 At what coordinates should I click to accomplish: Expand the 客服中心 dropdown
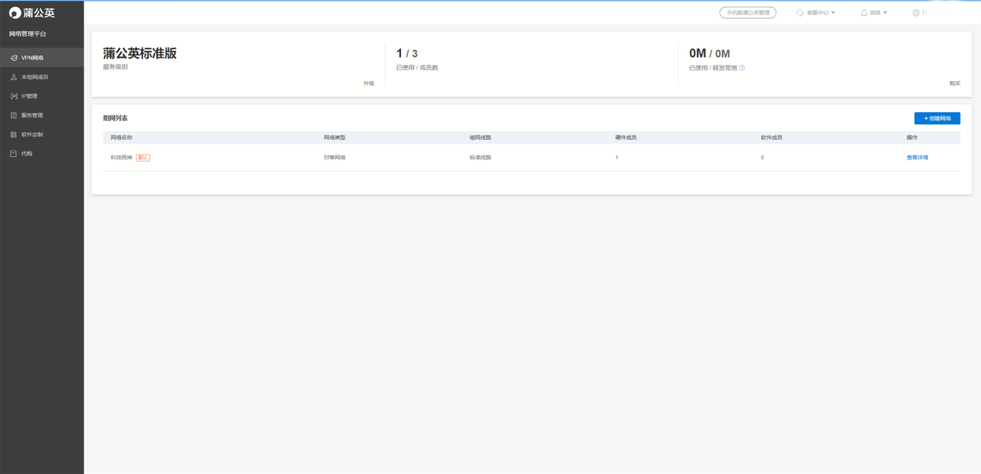821,12
